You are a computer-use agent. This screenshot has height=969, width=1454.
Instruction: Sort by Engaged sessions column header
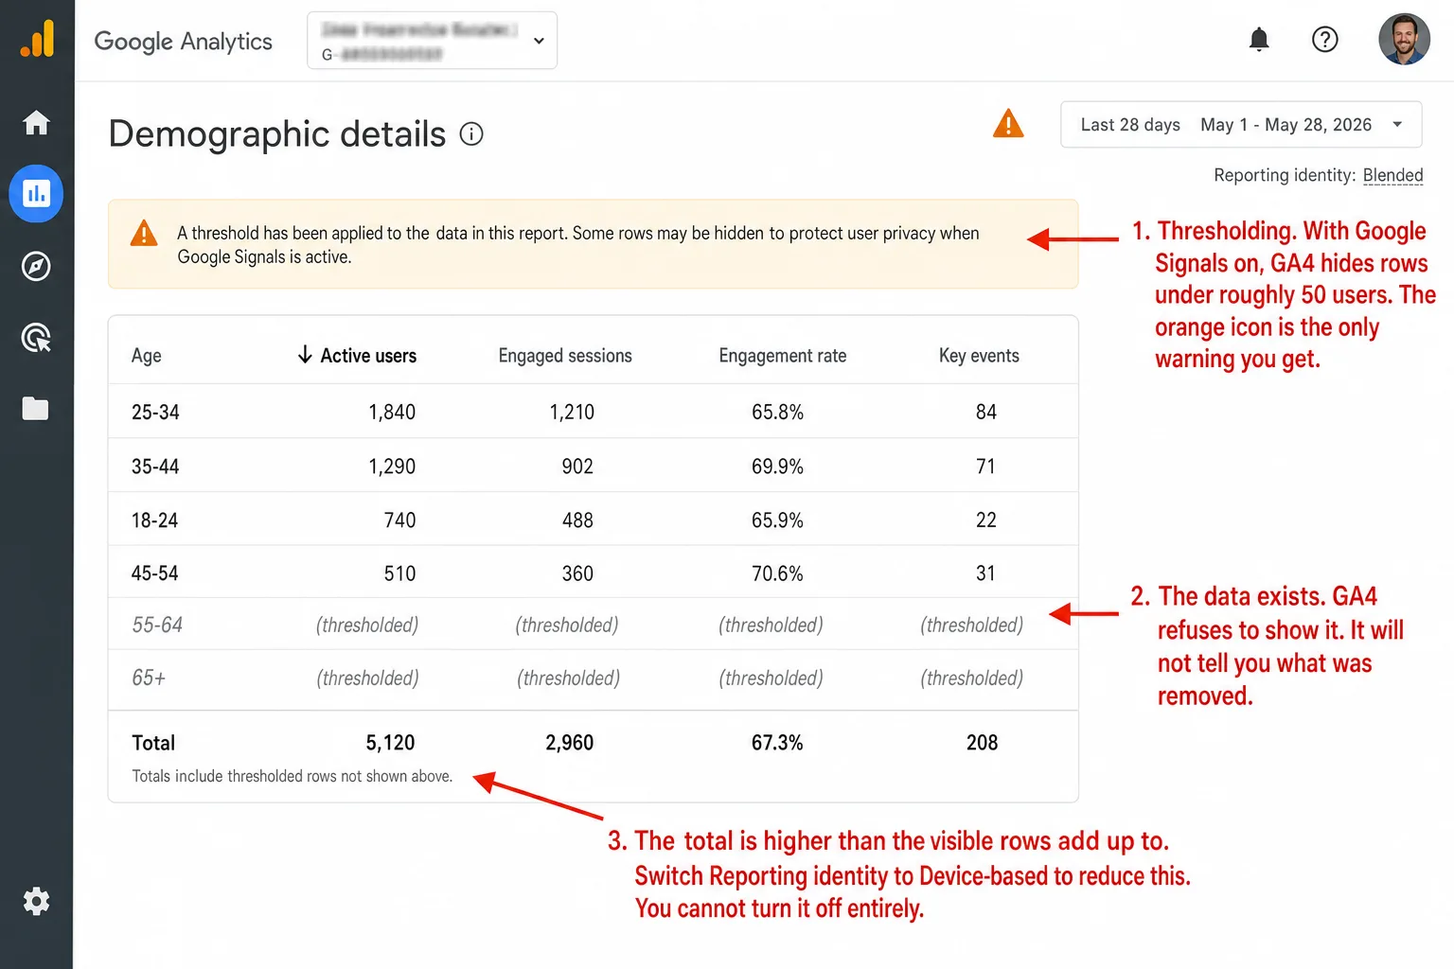[565, 356]
